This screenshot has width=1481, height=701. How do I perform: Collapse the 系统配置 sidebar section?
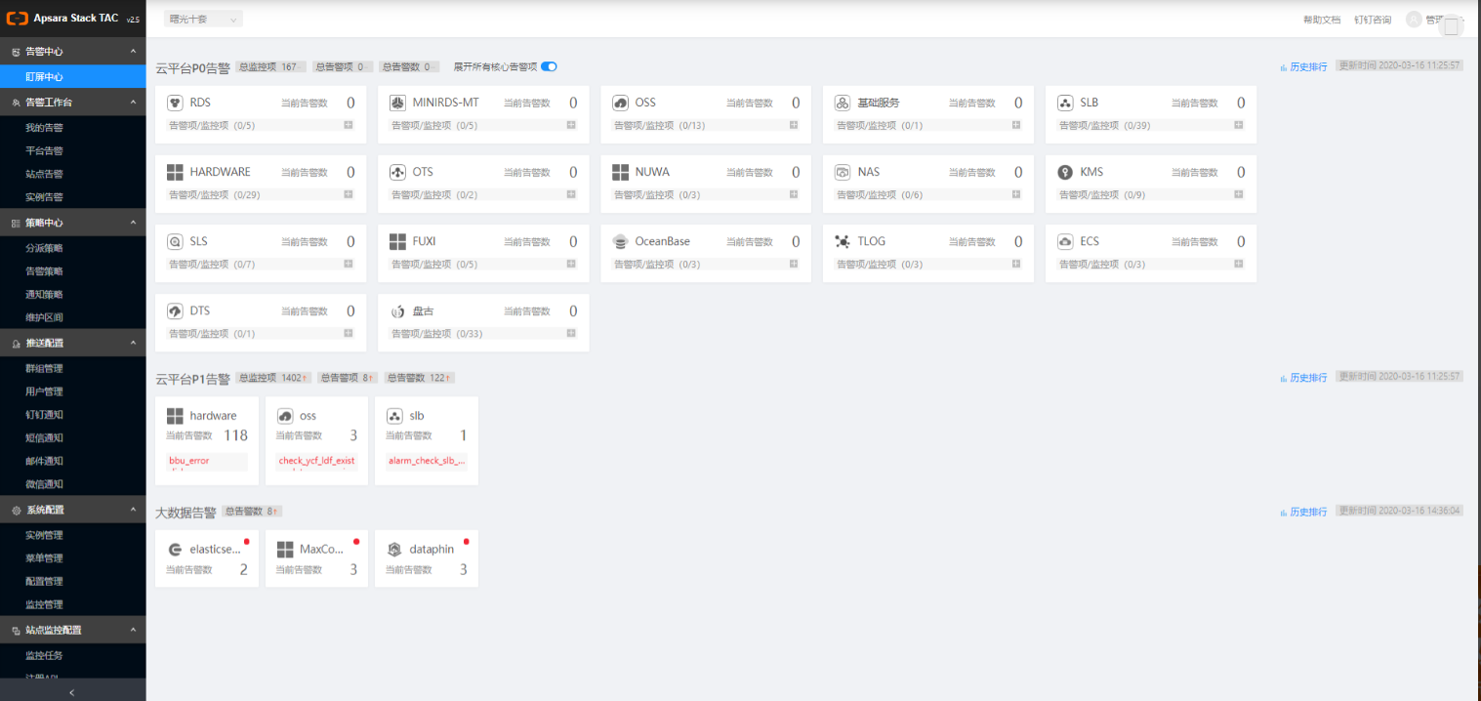(x=134, y=510)
